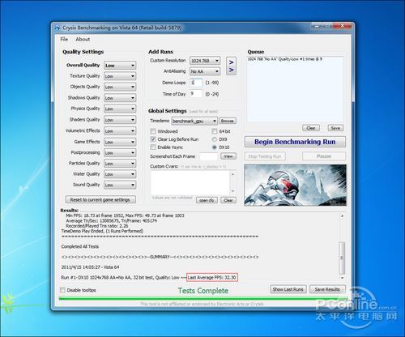
Task: Click the Custom Cvars scroll up arrow
Action: (x=232, y=174)
